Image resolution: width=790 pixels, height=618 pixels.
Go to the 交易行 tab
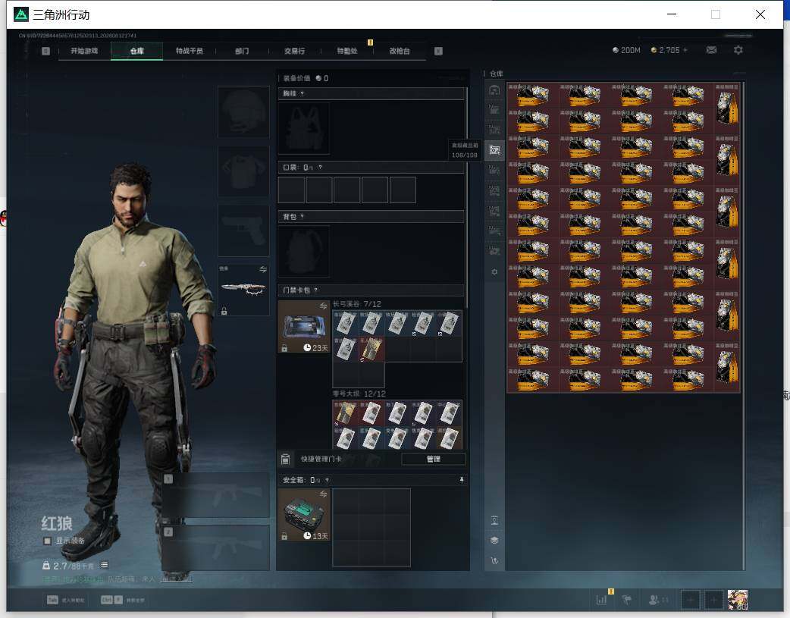click(294, 51)
